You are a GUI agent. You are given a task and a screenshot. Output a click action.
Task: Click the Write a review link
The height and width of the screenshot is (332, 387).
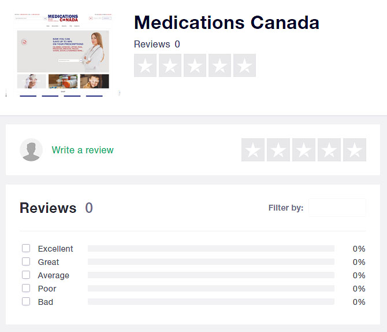83,150
